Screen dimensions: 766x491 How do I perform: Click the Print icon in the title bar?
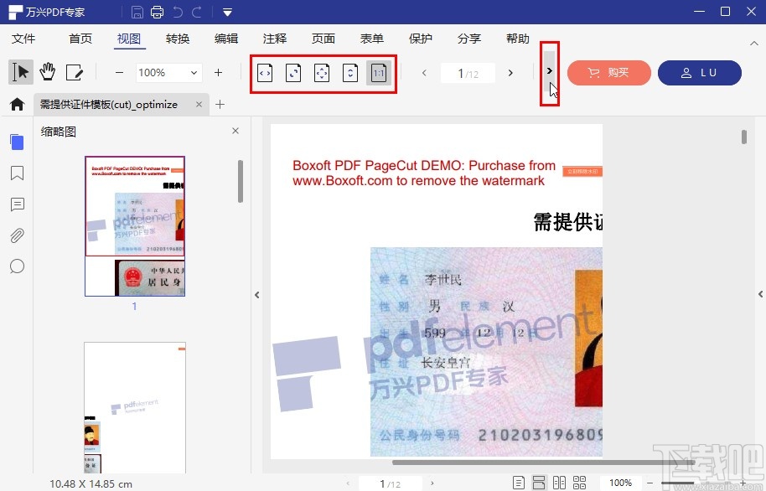pyautogui.click(x=156, y=11)
